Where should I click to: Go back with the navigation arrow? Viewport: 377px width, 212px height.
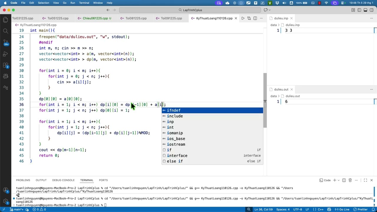click(108, 10)
